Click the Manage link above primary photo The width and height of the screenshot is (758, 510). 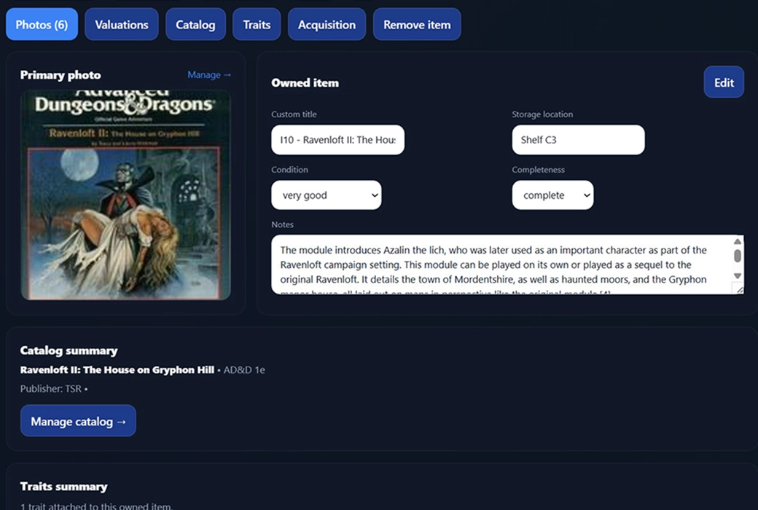[209, 74]
